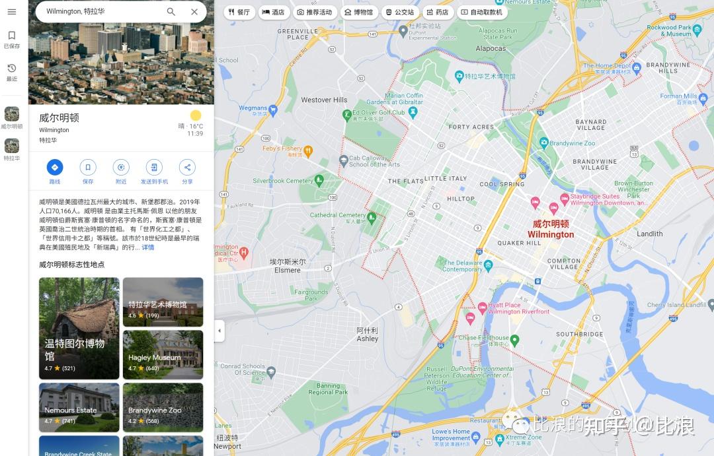Click the 药店 (Pharmacies) category chip

pyautogui.click(x=438, y=12)
